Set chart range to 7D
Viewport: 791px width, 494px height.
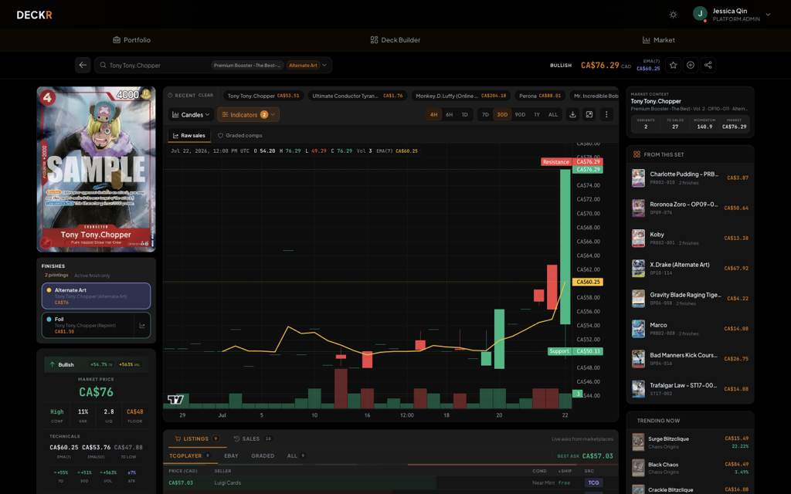[485, 114]
